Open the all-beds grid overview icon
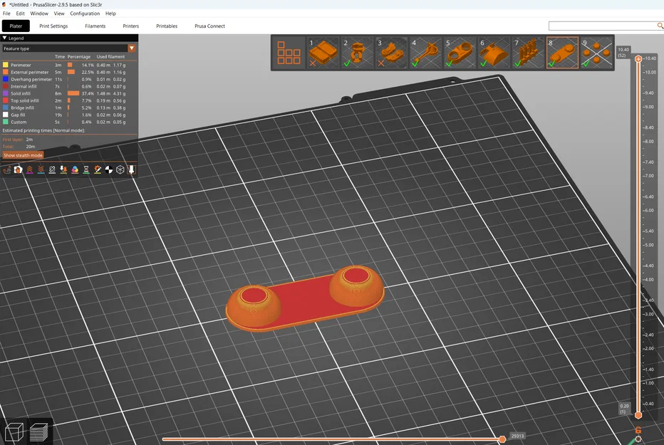This screenshot has width=664, height=445. [289, 53]
